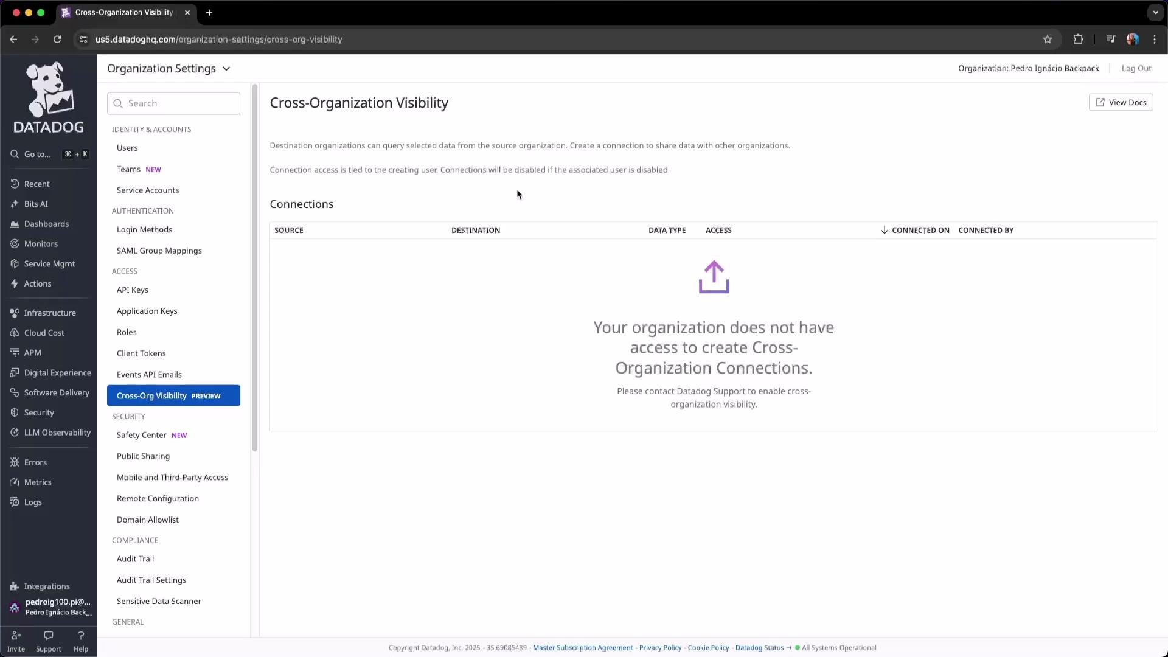Click the Invite person icon

(x=16, y=636)
